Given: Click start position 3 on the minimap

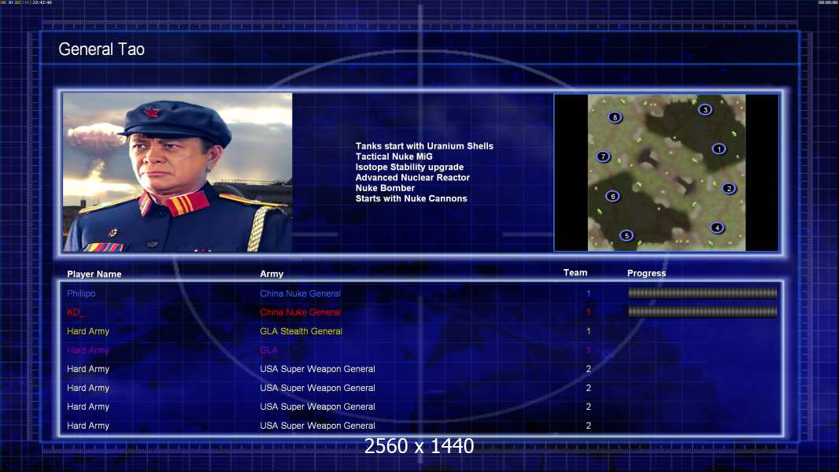Looking at the screenshot, I should tap(705, 110).
